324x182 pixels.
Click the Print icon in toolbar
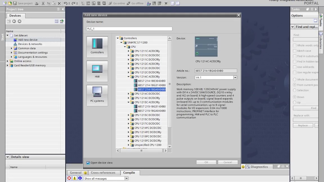coord(37,3)
